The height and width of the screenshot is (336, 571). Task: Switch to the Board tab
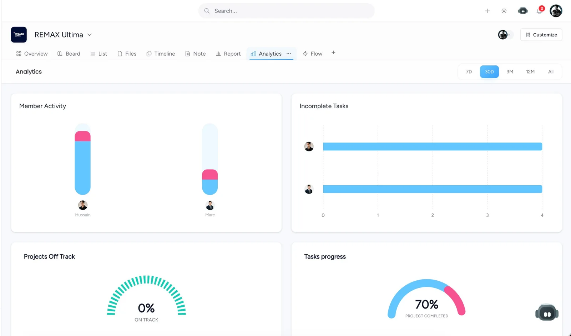click(x=69, y=54)
